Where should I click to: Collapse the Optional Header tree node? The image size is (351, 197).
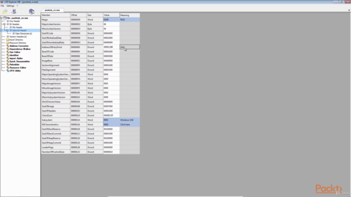pos(7,31)
